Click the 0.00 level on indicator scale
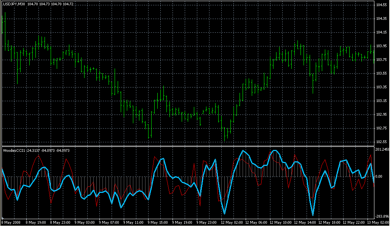The height and width of the screenshot is (226, 390). 379,177
